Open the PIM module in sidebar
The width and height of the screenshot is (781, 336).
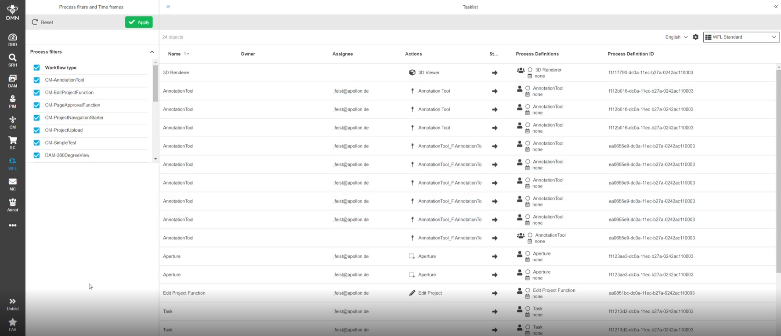tap(12, 101)
